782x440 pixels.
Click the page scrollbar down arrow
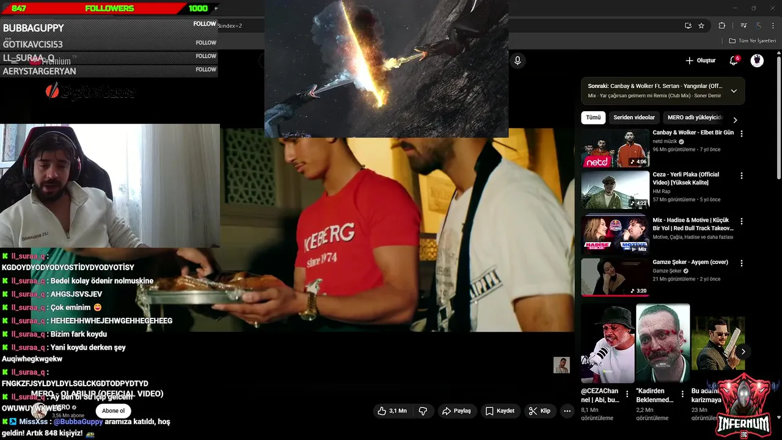coord(778,417)
